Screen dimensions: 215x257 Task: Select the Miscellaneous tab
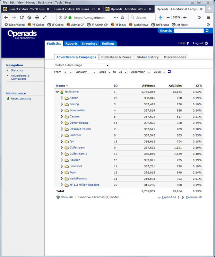point(175,57)
